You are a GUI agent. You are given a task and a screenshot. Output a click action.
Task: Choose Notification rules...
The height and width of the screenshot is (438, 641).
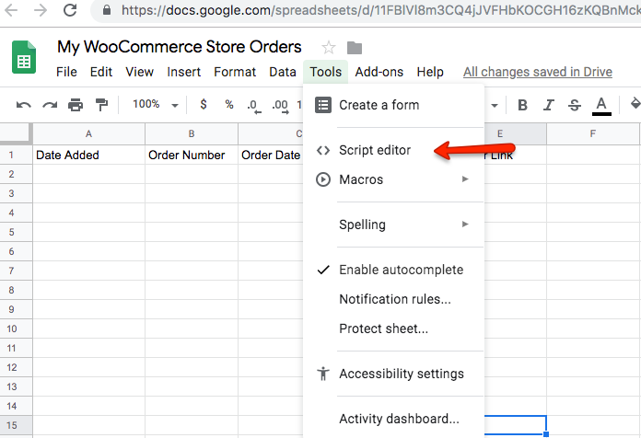tap(393, 299)
